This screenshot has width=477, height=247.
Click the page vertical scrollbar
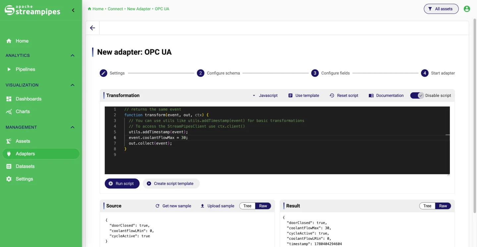pyautogui.click(x=475, y=116)
